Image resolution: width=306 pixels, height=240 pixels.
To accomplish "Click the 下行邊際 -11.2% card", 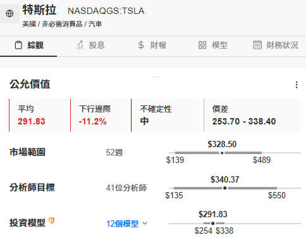I will (99, 115).
